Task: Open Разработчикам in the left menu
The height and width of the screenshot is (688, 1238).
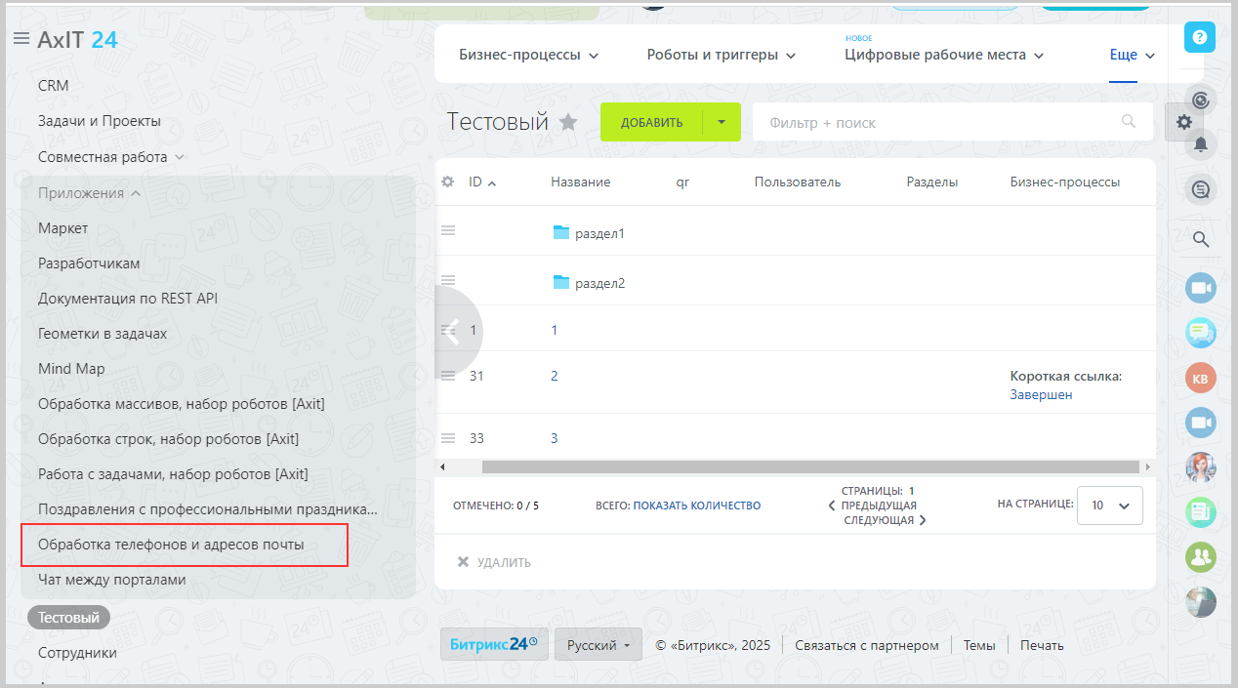Action: coord(89,263)
